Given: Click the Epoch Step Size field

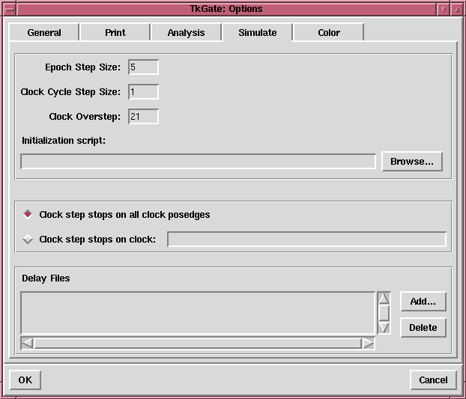Looking at the screenshot, I should pos(143,67).
